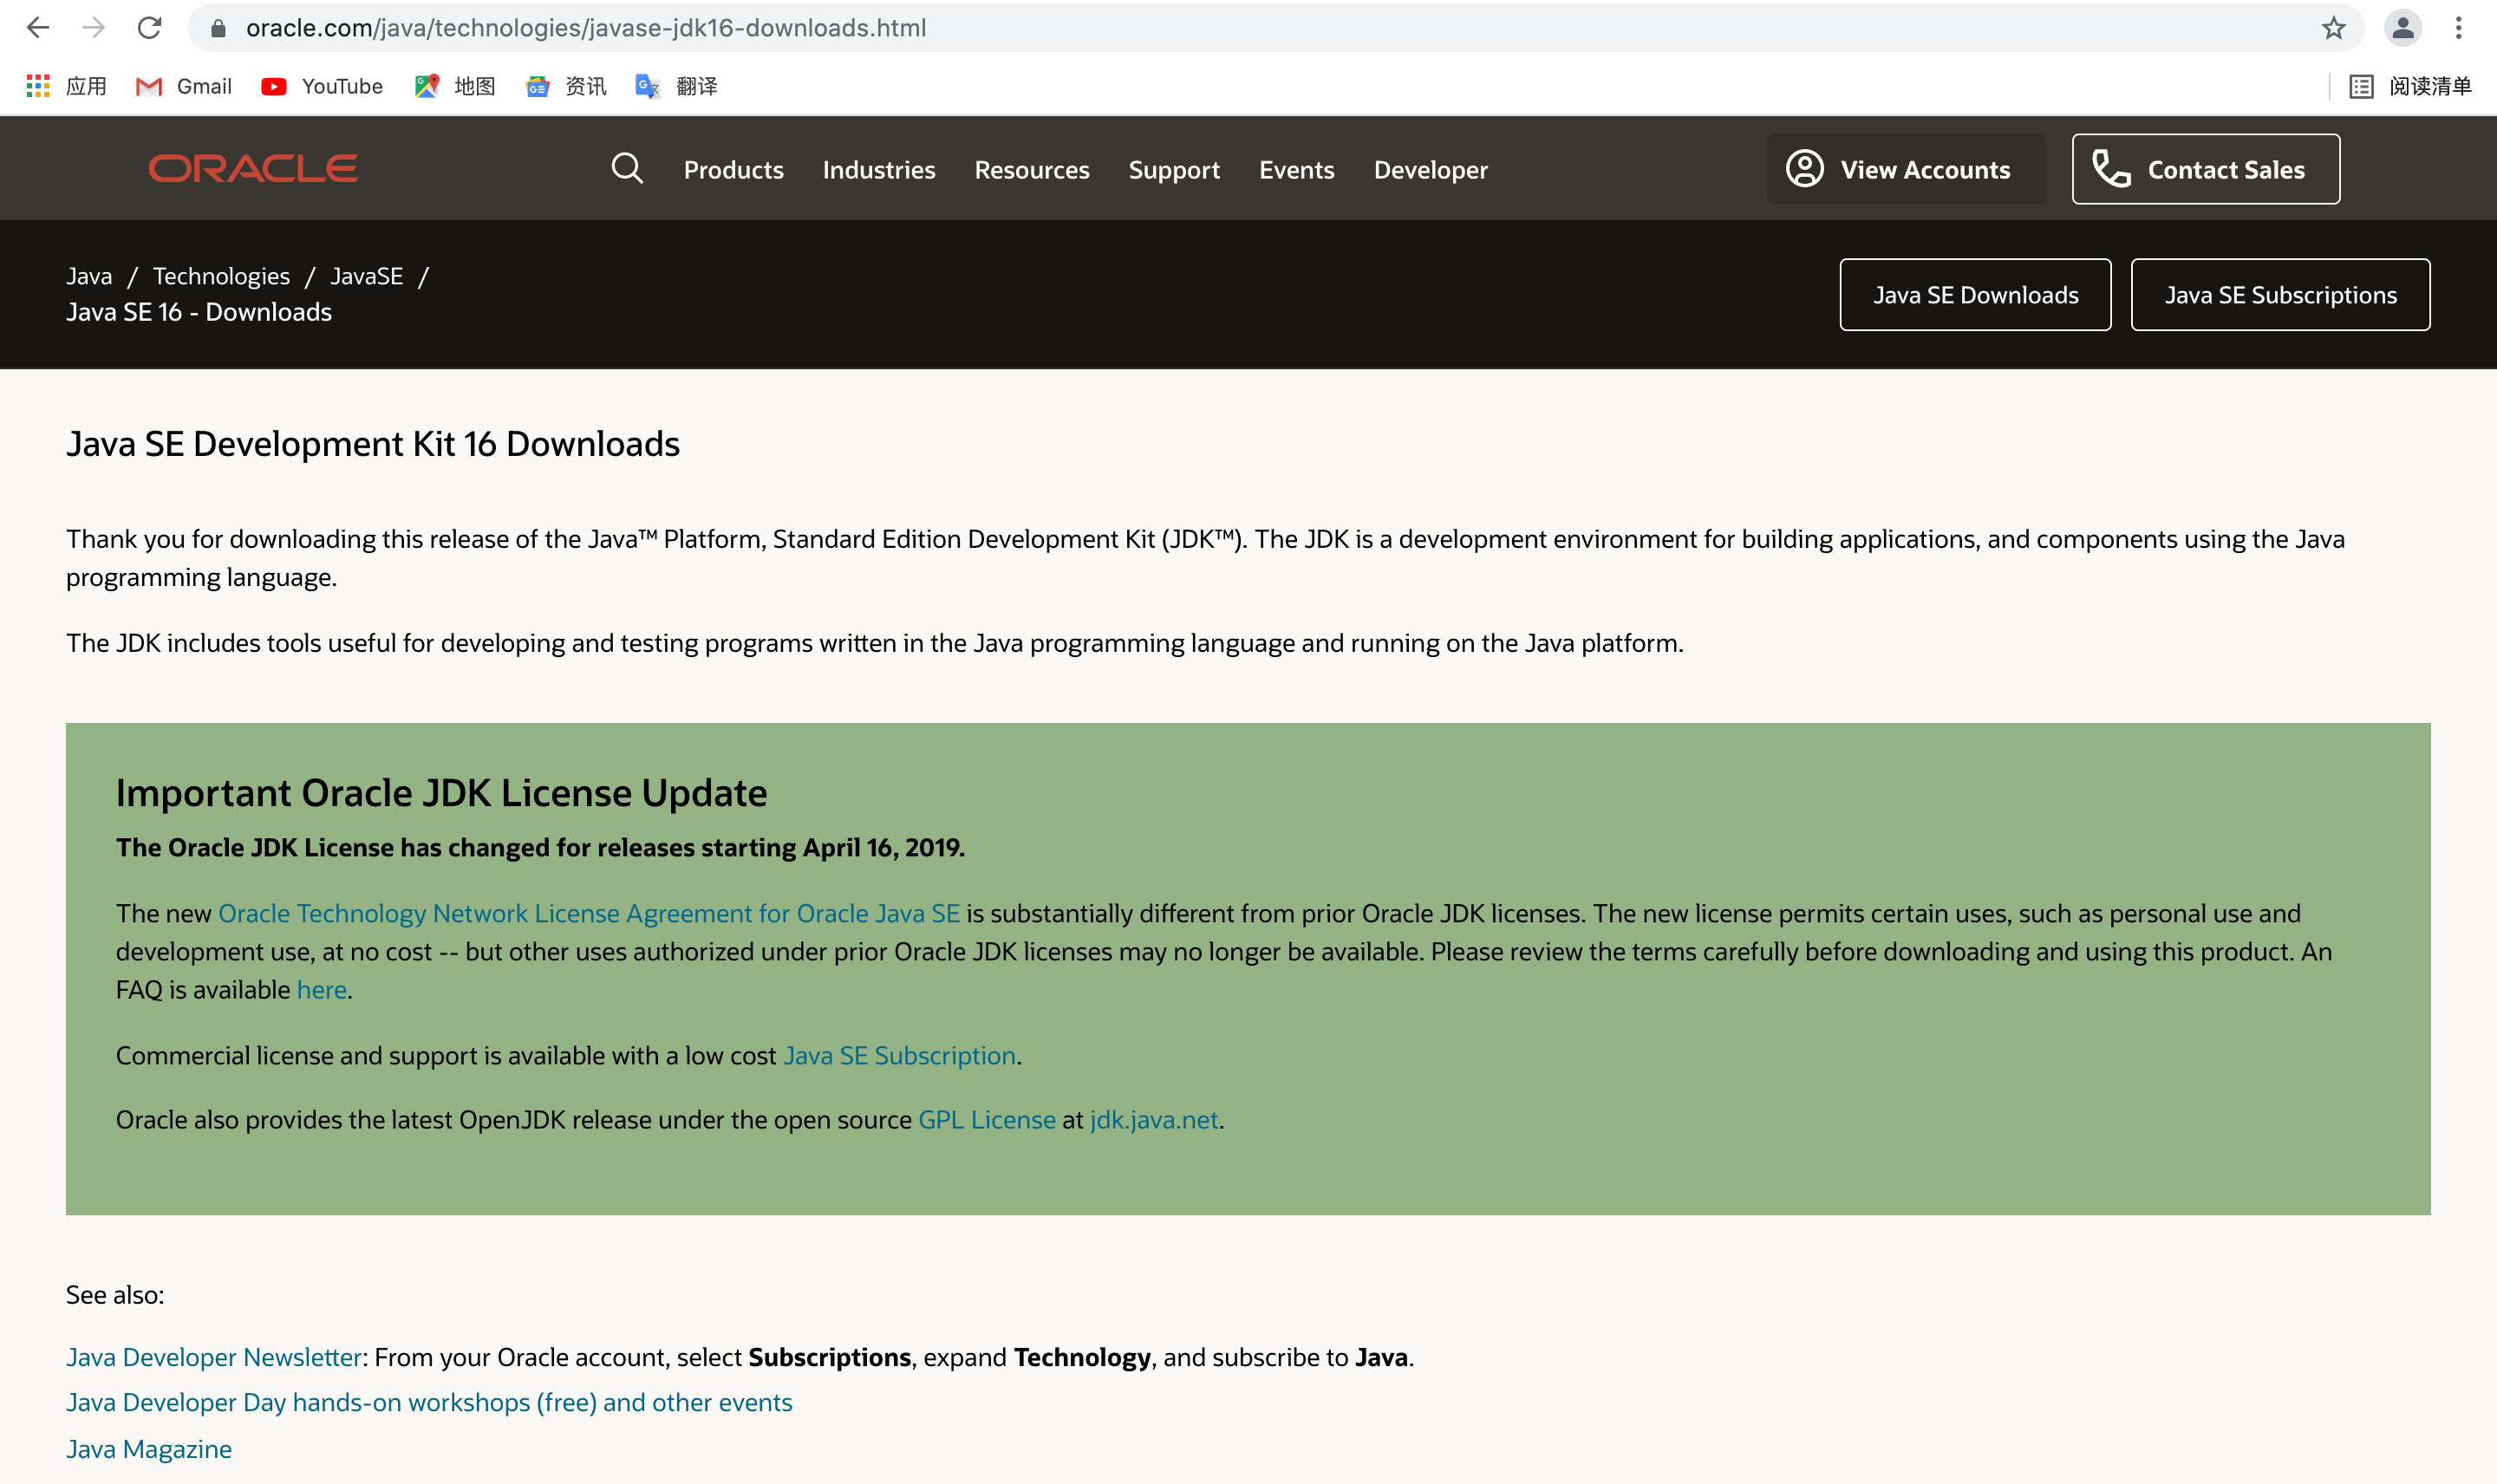This screenshot has height=1484, width=2497.
Task: Open the GPL License link
Action: [987, 1119]
